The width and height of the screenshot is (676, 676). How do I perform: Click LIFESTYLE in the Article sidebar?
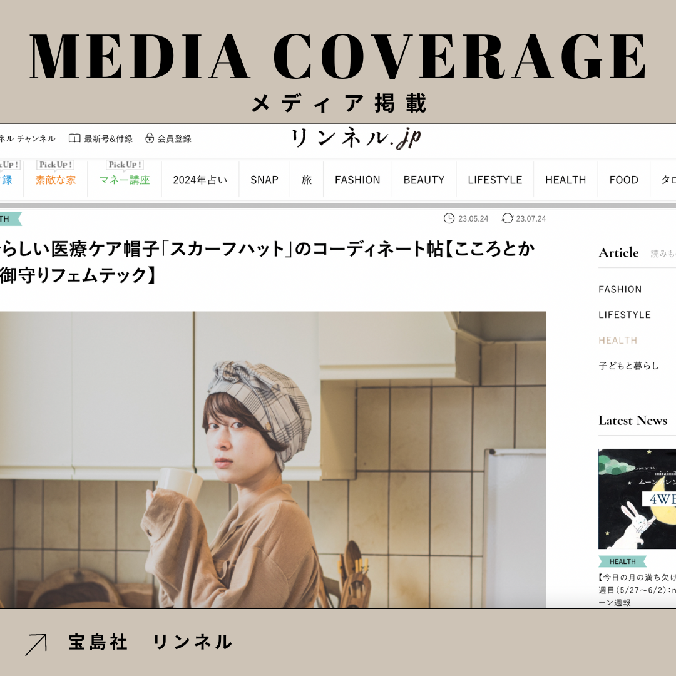pyautogui.click(x=624, y=315)
